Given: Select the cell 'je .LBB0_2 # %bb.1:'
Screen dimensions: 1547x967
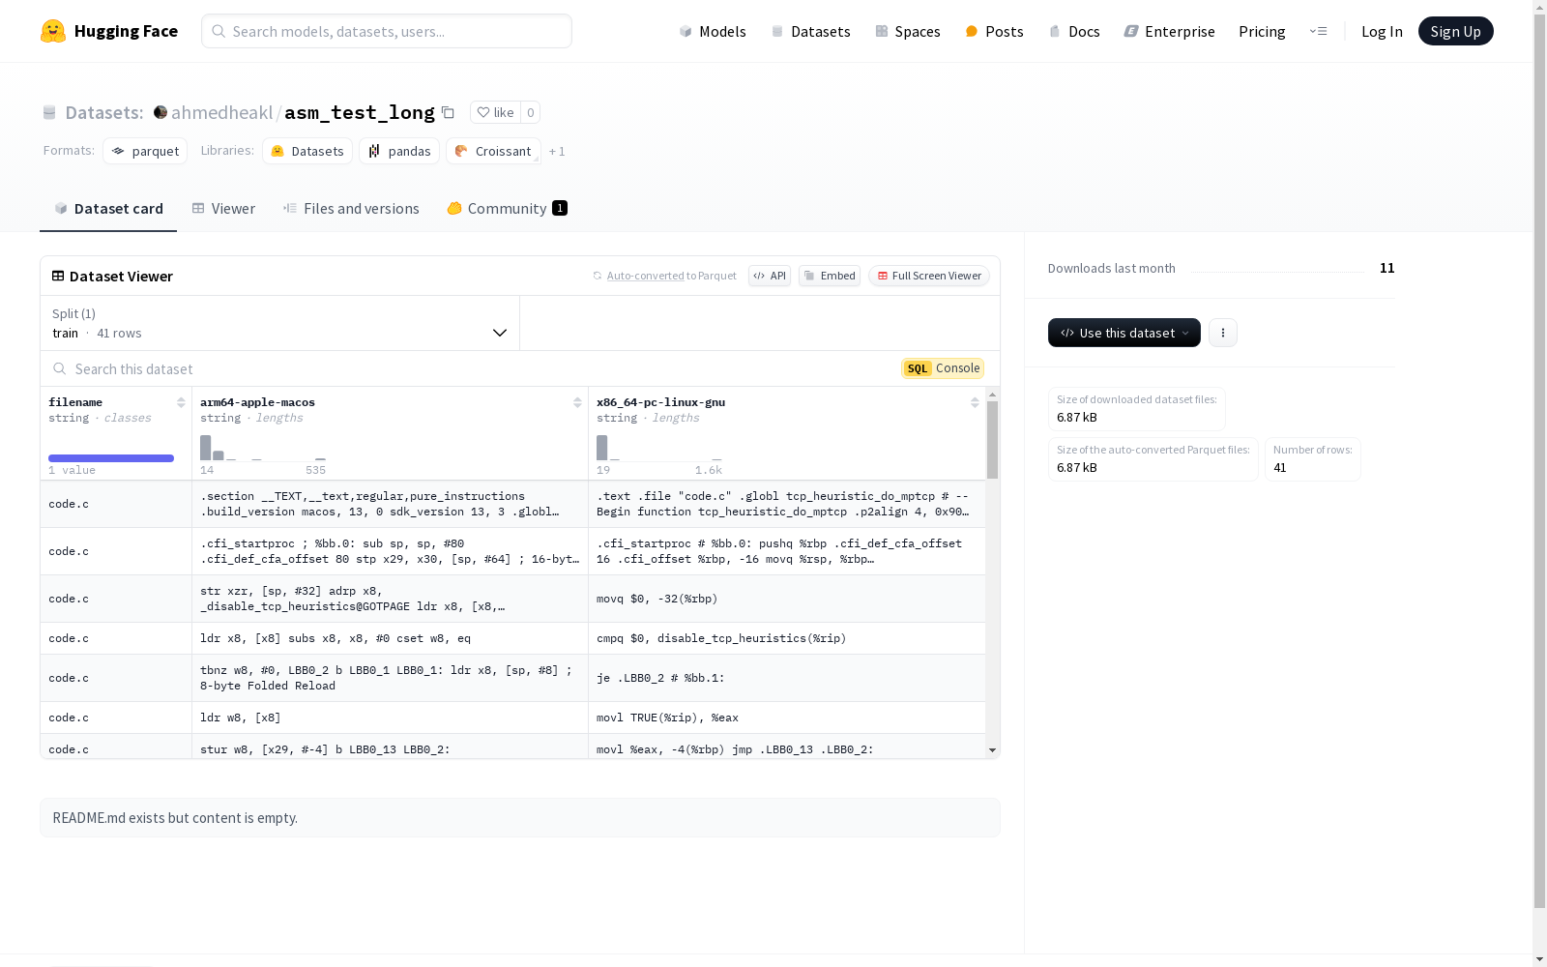Looking at the screenshot, I should coord(787,678).
